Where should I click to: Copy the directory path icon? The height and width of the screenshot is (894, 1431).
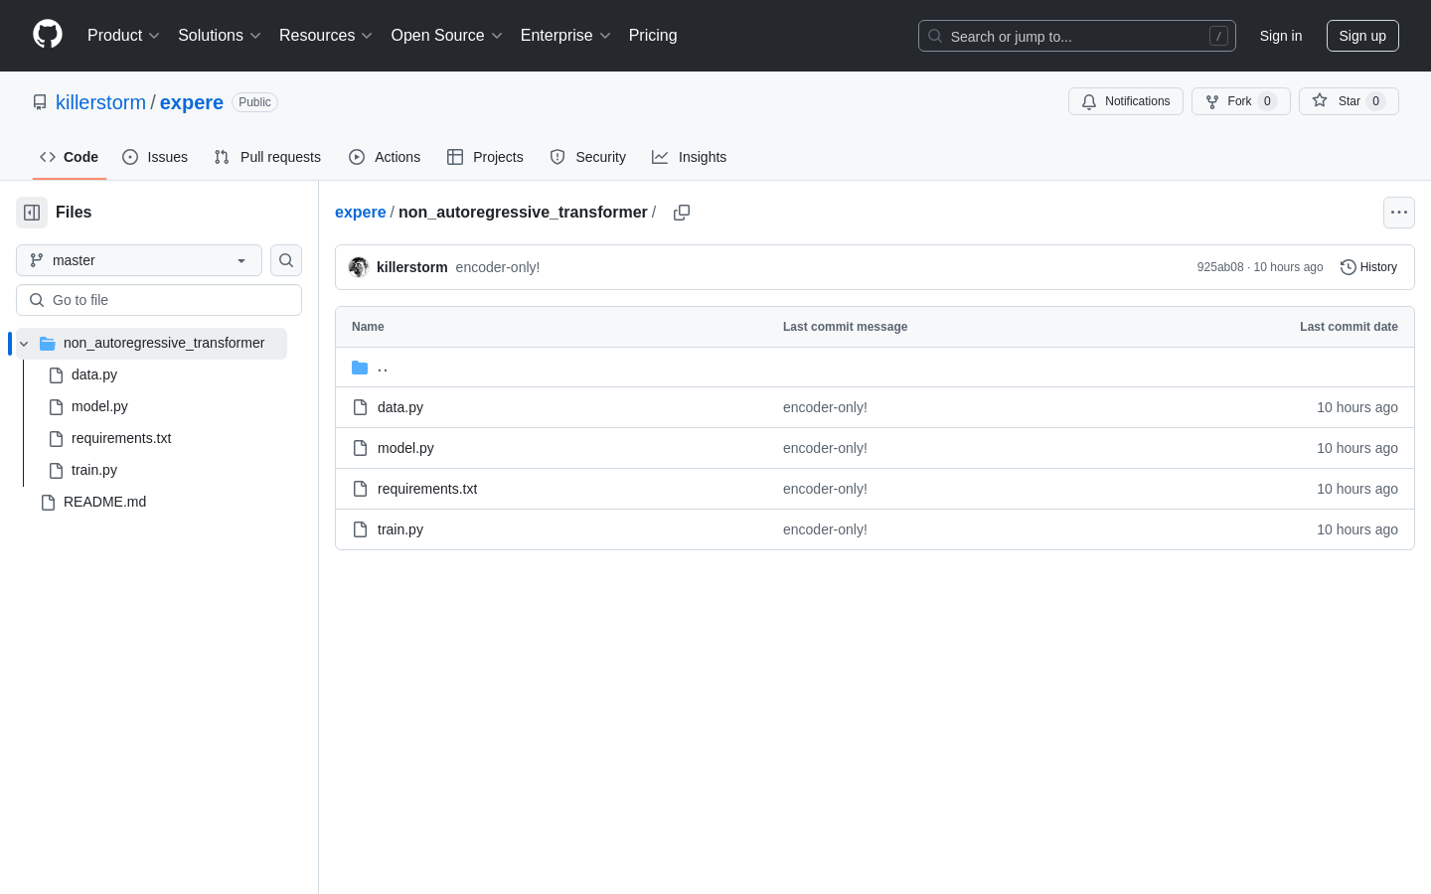tap(682, 213)
